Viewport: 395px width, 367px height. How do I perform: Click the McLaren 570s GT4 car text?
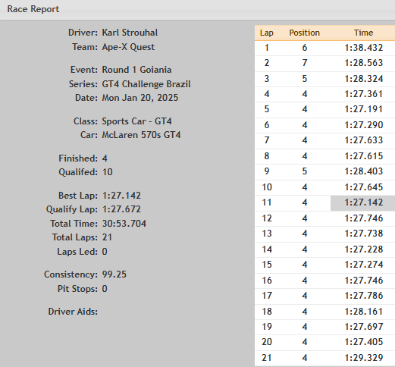pyautogui.click(x=141, y=135)
